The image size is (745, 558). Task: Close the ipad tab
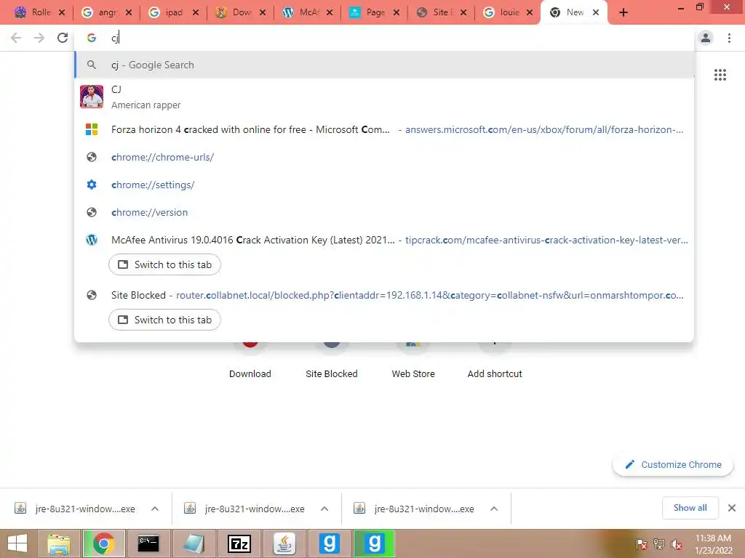(195, 13)
